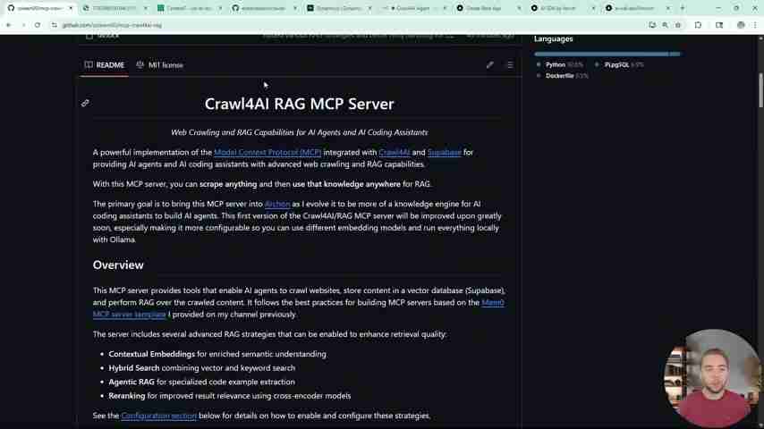Click the book icon on the README tab

89,64
